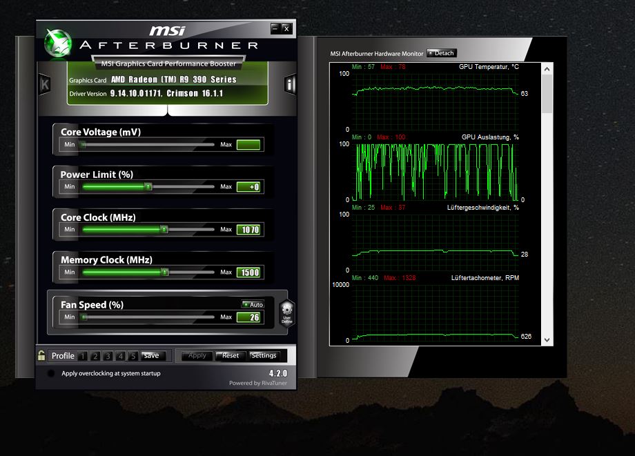
Task: Select profile slot 4
Action: (x=120, y=356)
